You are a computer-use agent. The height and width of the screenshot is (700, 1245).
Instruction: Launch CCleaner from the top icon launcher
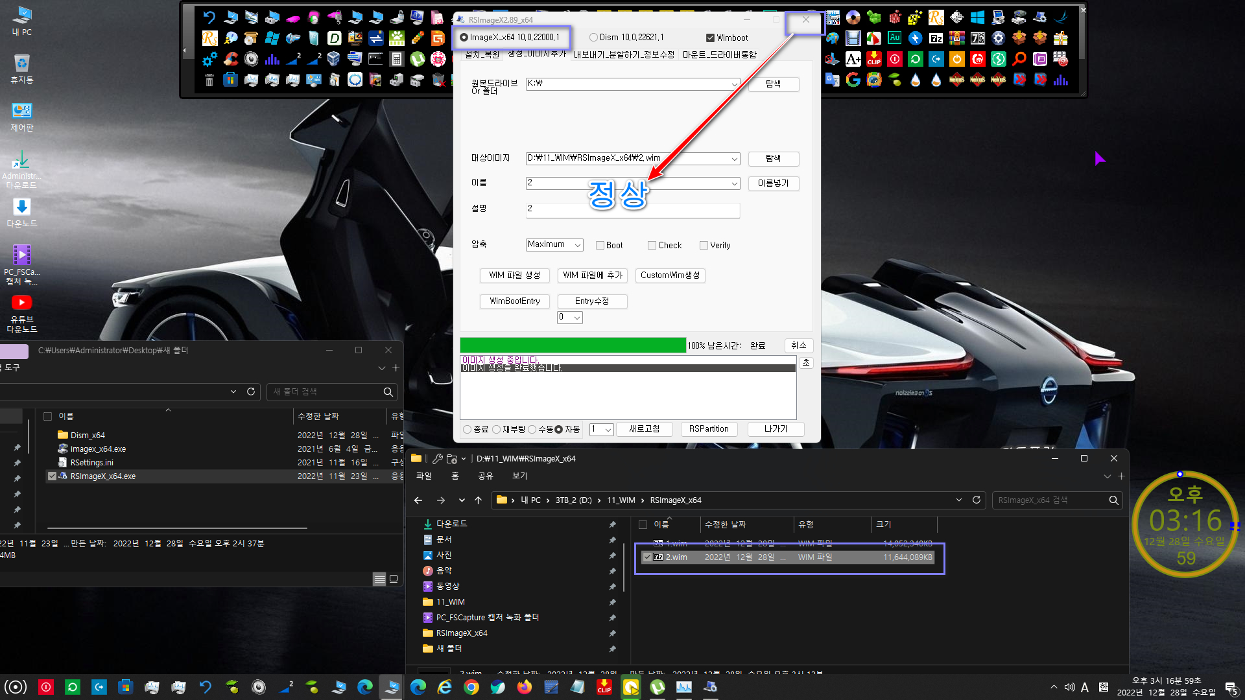click(230, 59)
